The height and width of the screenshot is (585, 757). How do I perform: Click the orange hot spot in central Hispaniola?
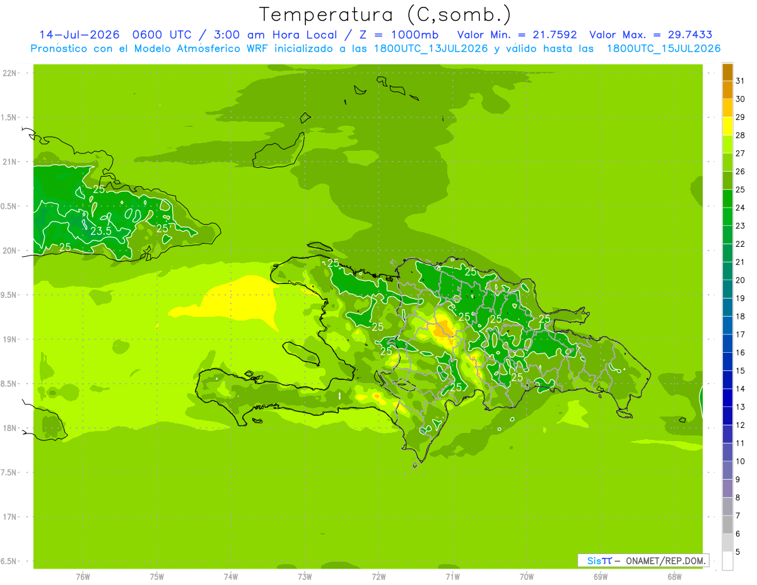[445, 330]
